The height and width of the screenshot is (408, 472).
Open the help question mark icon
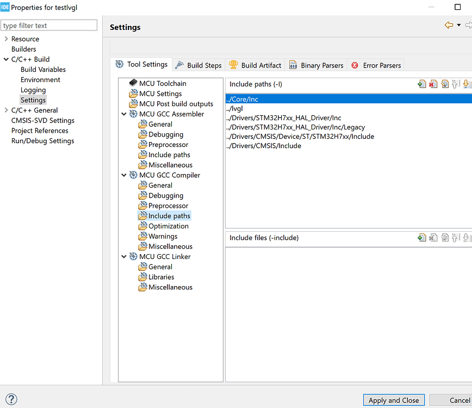click(11, 400)
